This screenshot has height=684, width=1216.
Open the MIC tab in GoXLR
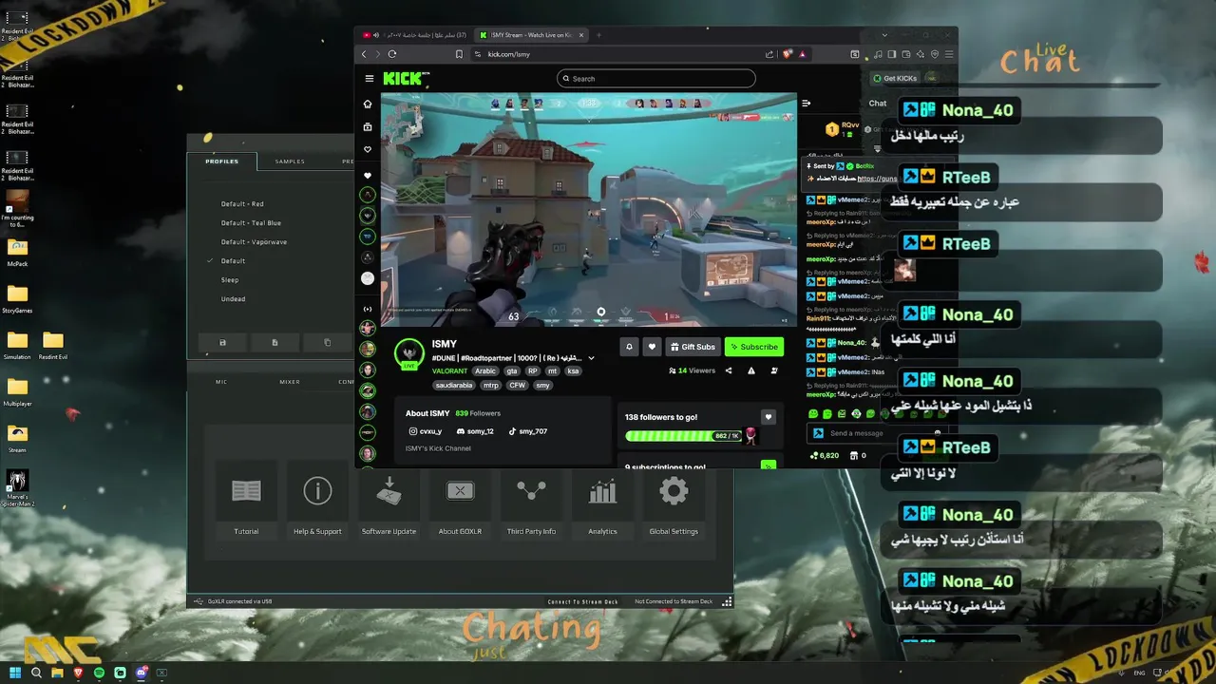tap(221, 382)
